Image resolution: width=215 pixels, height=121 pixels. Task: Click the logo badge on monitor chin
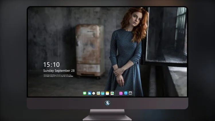click(x=107, y=103)
